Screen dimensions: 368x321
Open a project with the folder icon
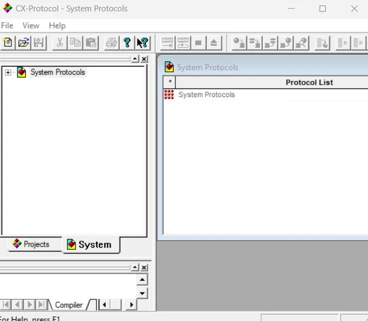coord(23,43)
